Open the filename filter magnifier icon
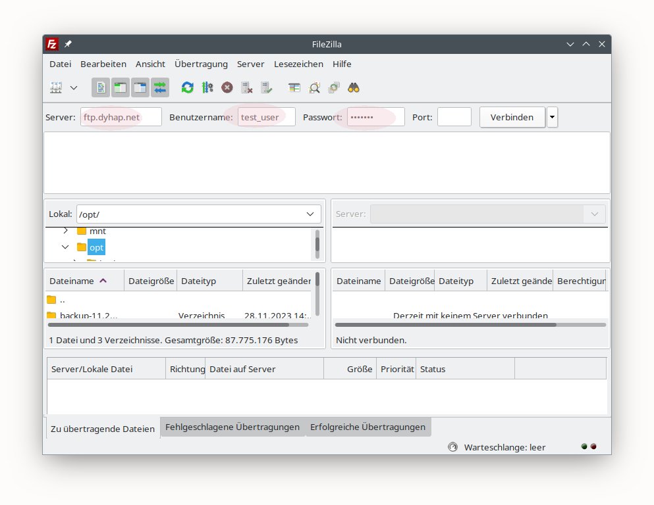This screenshot has width=654, height=505. (x=314, y=87)
